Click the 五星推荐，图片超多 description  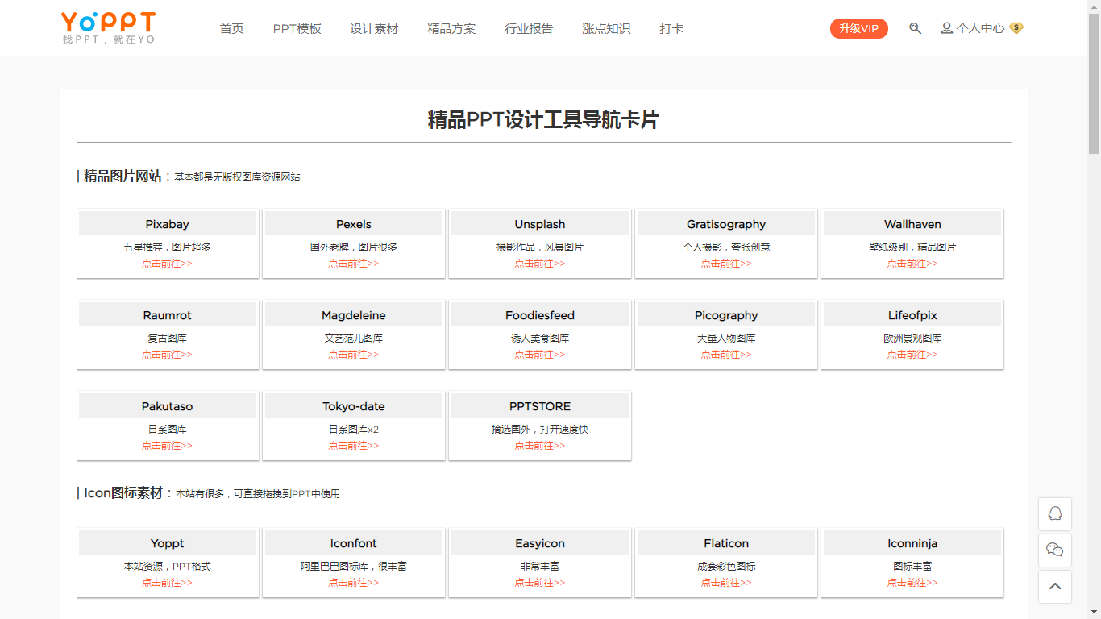click(x=168, y=247)
